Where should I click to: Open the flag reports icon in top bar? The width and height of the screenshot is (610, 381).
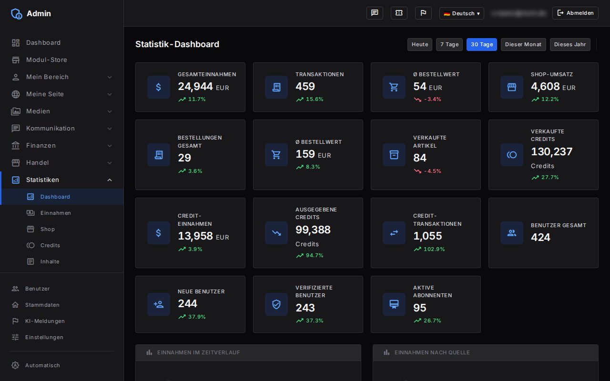click(423, 13)
